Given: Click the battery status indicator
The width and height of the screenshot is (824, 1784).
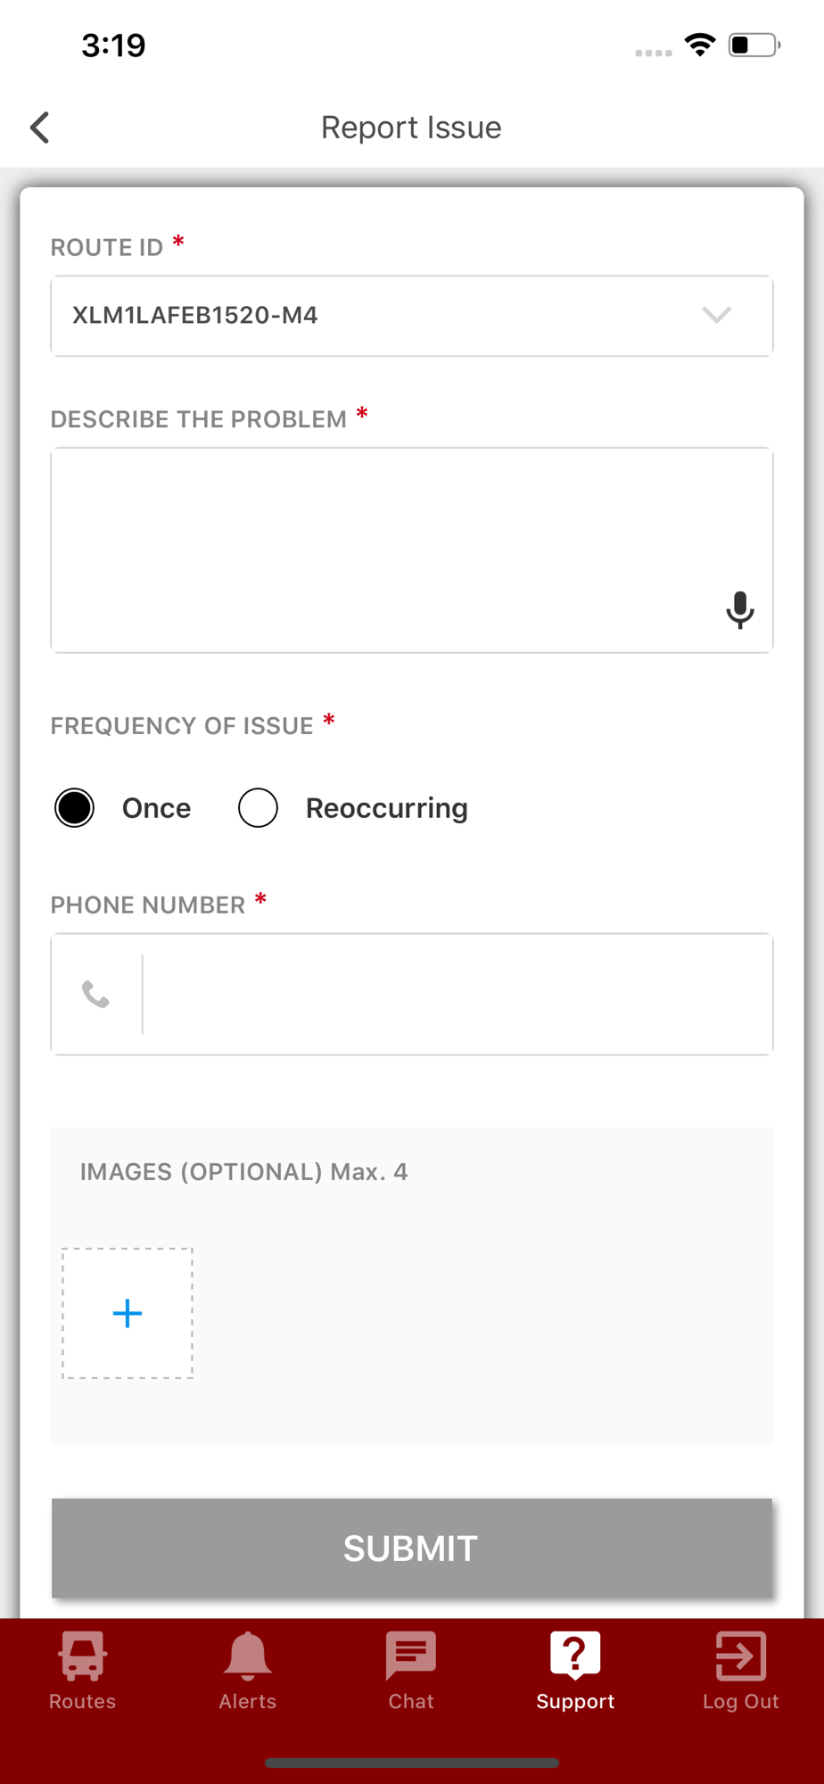Looking at the screenshot, I should coord(754,45).
